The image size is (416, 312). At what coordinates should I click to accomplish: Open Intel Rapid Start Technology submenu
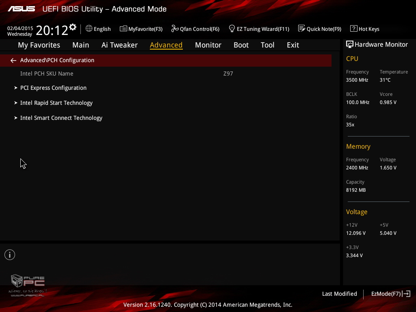56,103
